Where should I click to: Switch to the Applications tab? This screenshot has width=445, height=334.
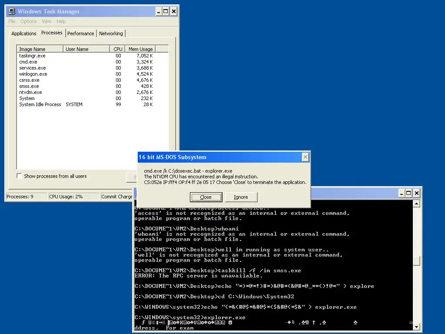click(24, 33)
